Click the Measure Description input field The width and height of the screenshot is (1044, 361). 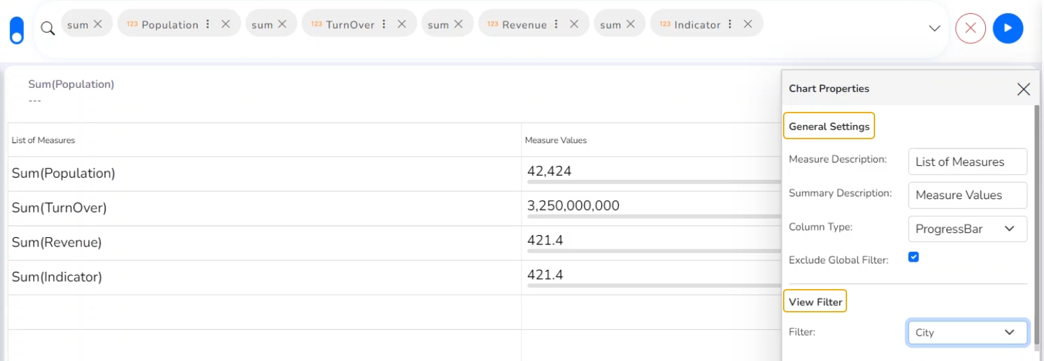(967, 162)
